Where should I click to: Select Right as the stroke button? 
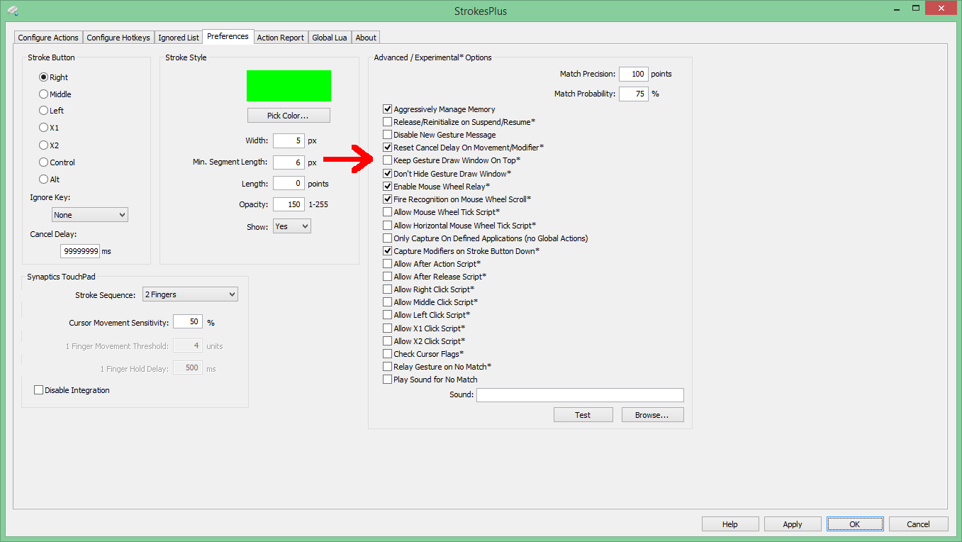43,77
